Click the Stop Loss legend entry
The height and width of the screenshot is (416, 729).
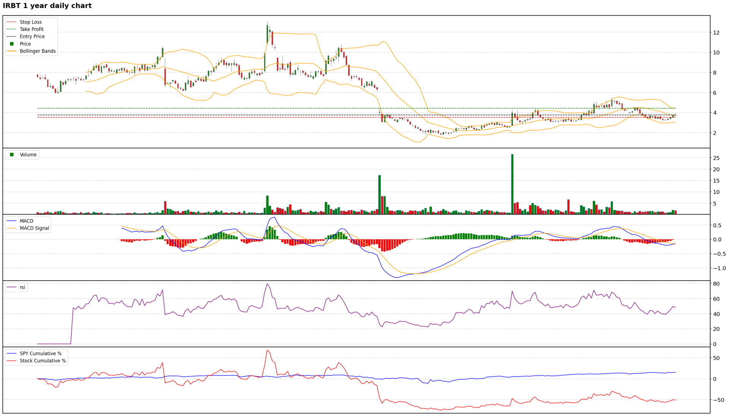(30, 22)
